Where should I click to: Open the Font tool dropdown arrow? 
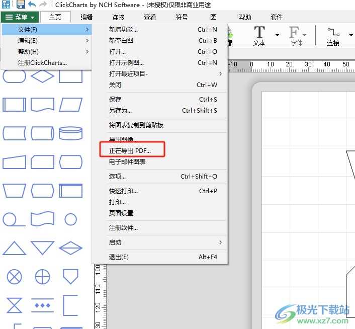(x=305, y=35)
